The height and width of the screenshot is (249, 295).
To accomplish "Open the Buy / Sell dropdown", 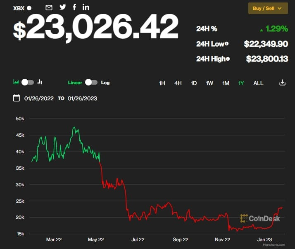I will [x=268, y=8].
